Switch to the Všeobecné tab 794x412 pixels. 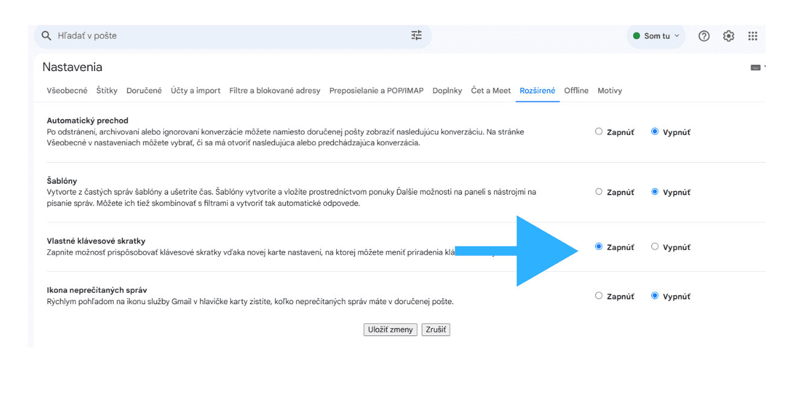pyautogui.click(x=67, y=91)
